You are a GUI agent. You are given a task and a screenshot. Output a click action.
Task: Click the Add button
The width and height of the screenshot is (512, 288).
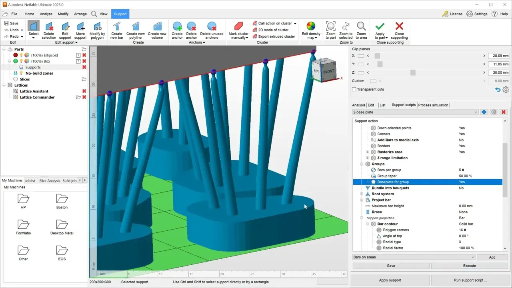(492, 257)
